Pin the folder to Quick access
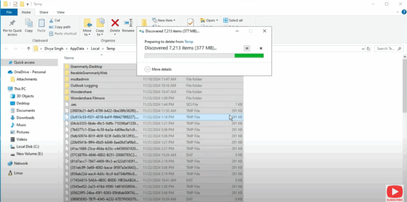This screenshot has width=407, height=202. point(12,27)
